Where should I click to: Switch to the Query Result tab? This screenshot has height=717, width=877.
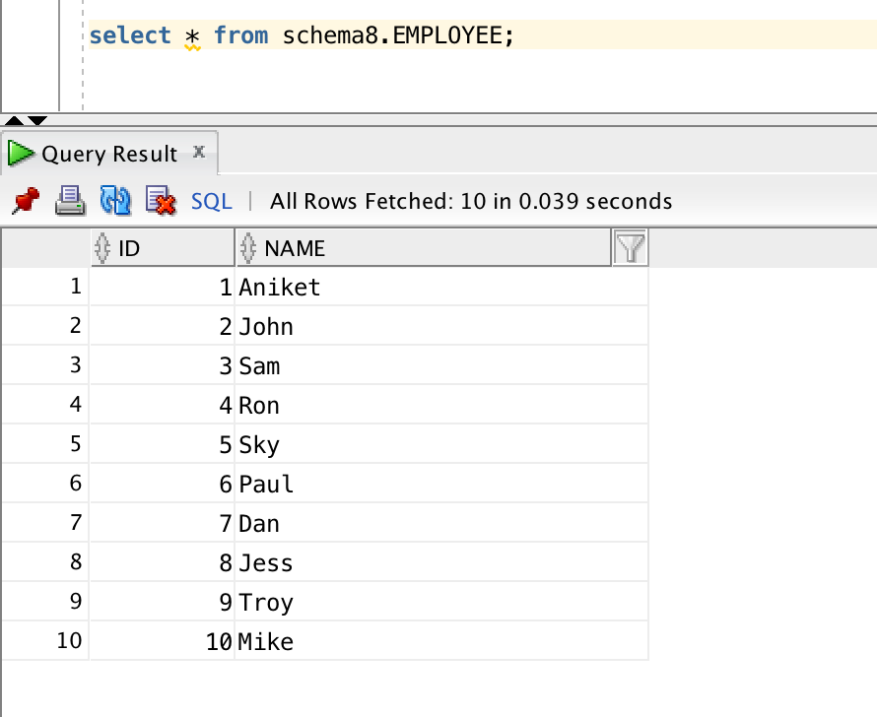(x=108, y=154)
